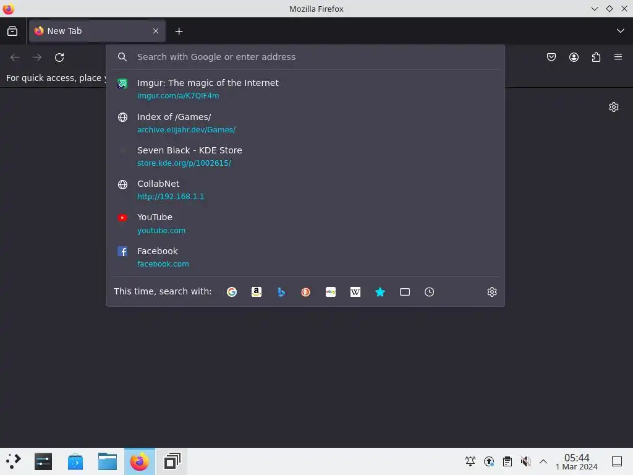The height and width of the screenshot is (475, 633).
Task: Close the New Tab tab
Action: [x=156, y=31]
